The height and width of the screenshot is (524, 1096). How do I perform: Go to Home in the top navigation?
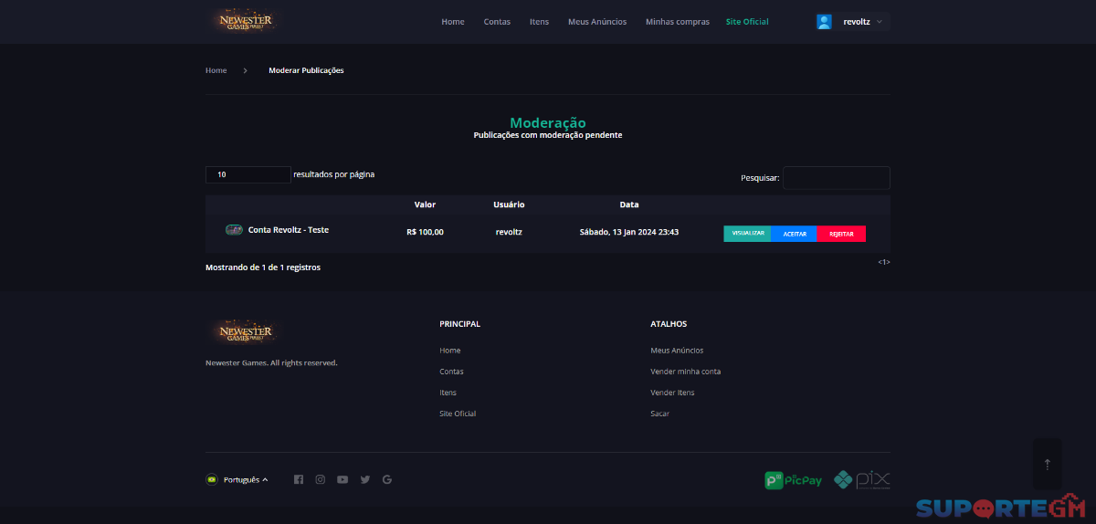453,22
